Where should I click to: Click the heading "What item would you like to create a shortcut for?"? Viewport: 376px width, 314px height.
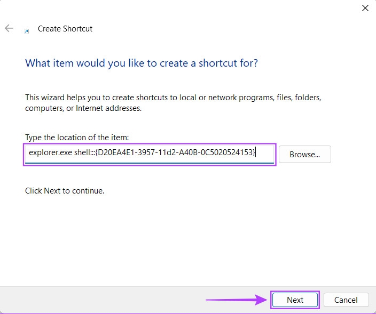142,63
